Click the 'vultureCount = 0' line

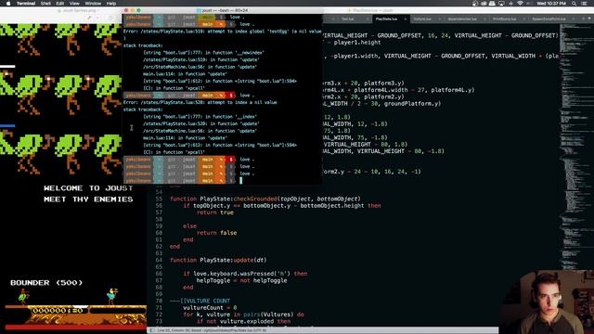pos(210,308)
